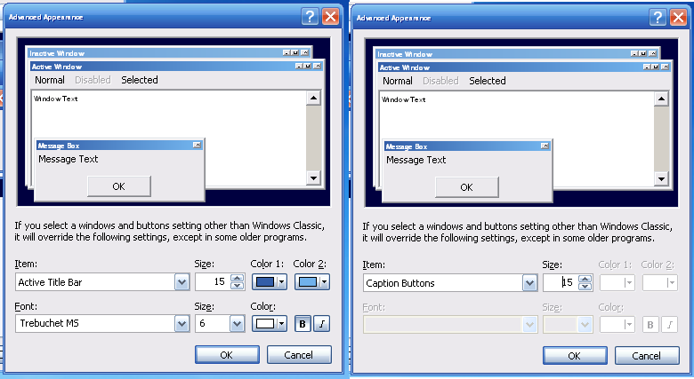Screen dimensions: 694x379
Task: Click Message Box close icon in left preview
Action: [196, 146]
